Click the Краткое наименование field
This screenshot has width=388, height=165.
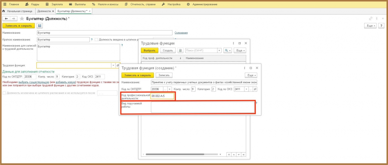click(63, 40)
